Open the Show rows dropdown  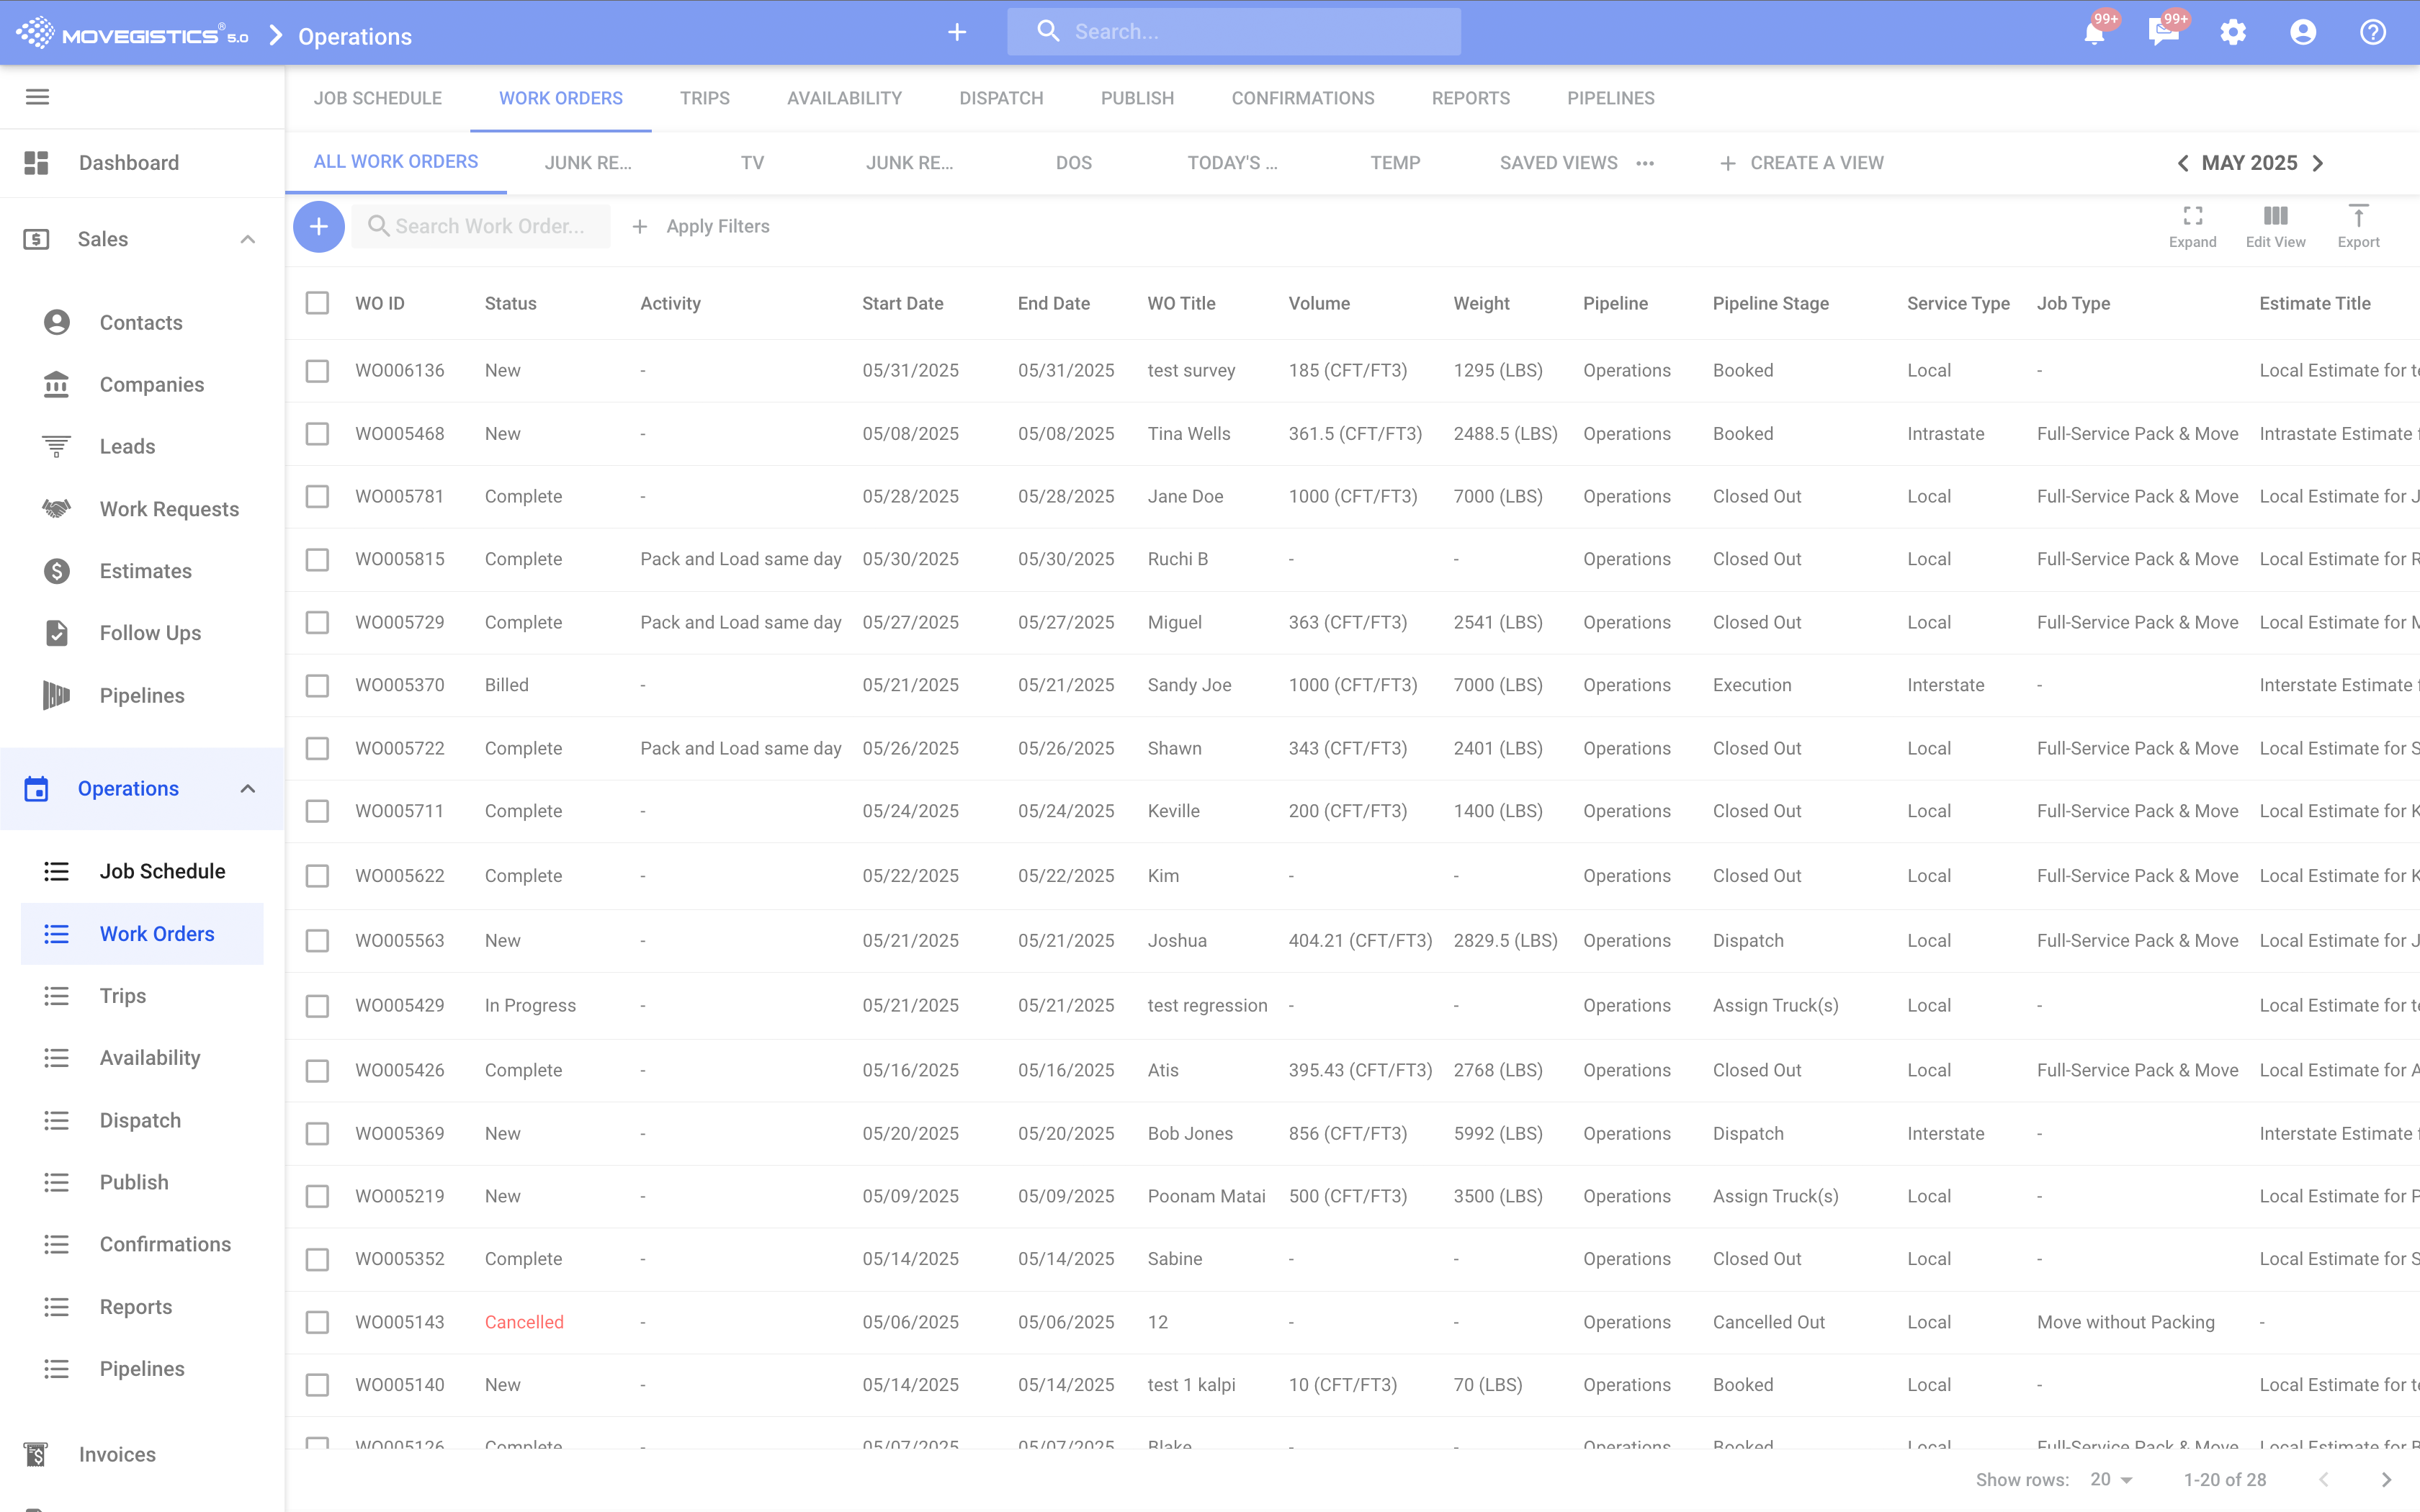2111,1479
